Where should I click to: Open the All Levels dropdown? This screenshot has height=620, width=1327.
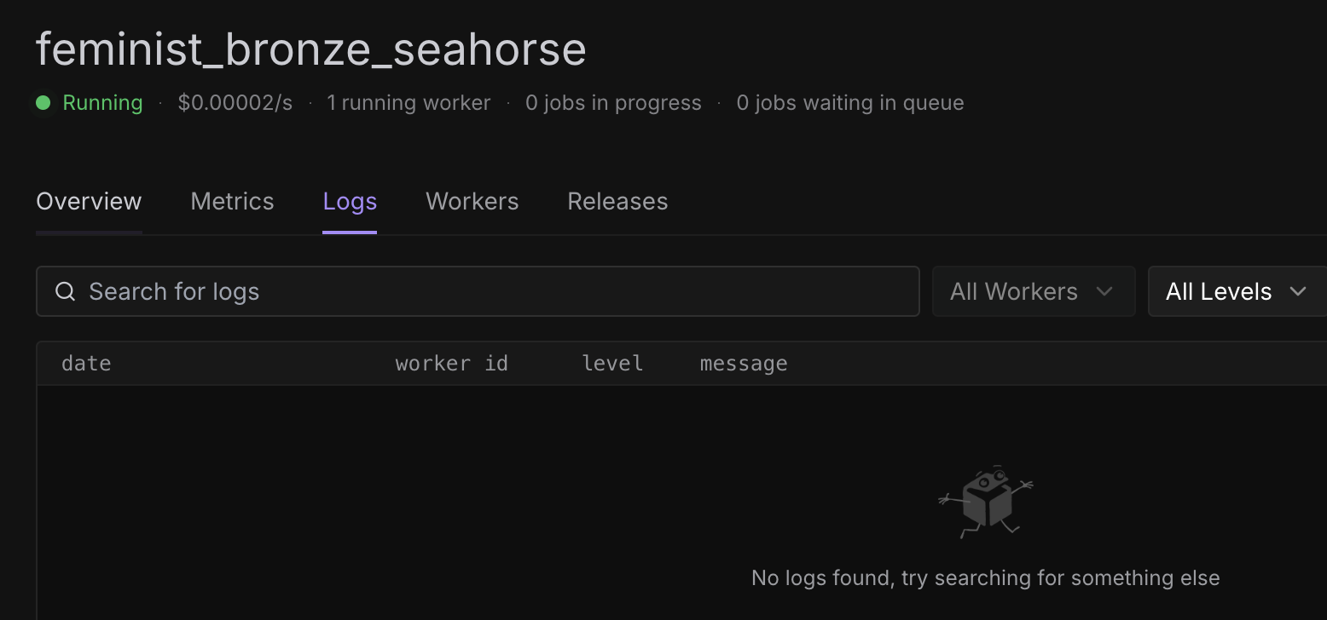pyautogui.click(x=1236, y=291)
